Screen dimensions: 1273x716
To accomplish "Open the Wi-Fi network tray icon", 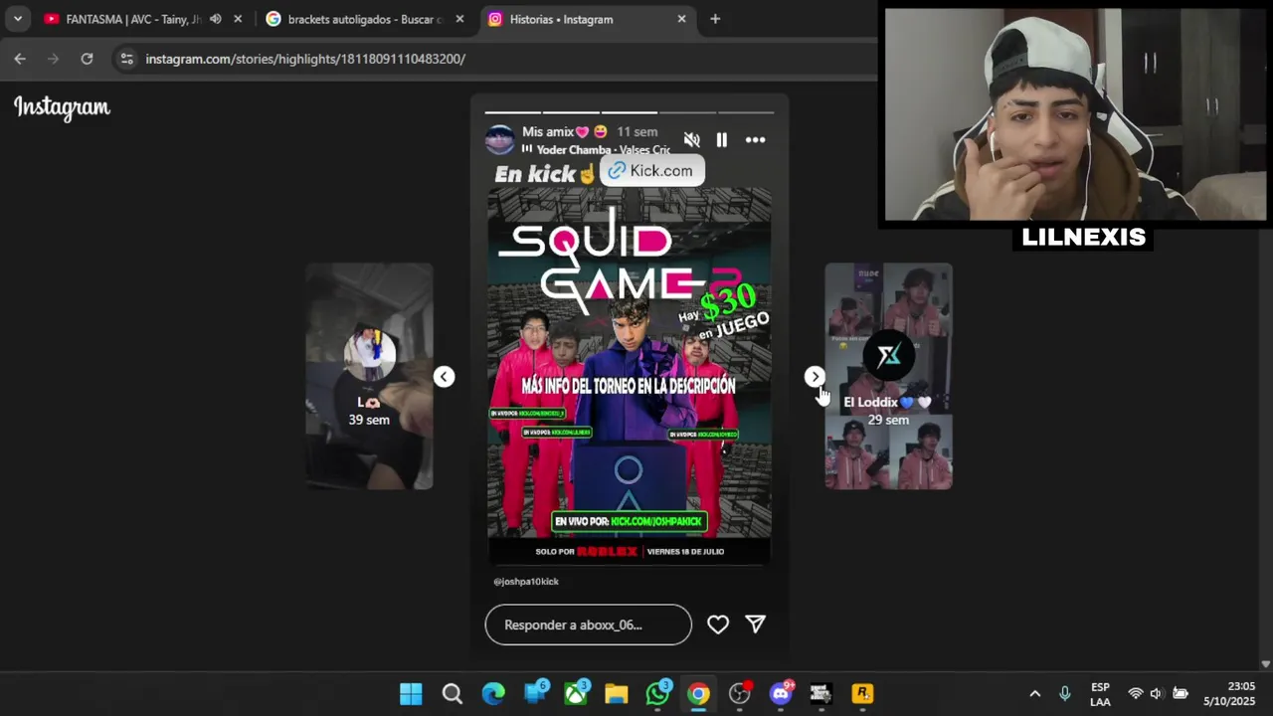I will 1135,694.
